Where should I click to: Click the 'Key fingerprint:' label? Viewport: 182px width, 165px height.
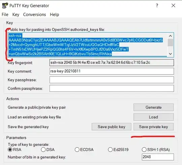[x=20, y=63]
